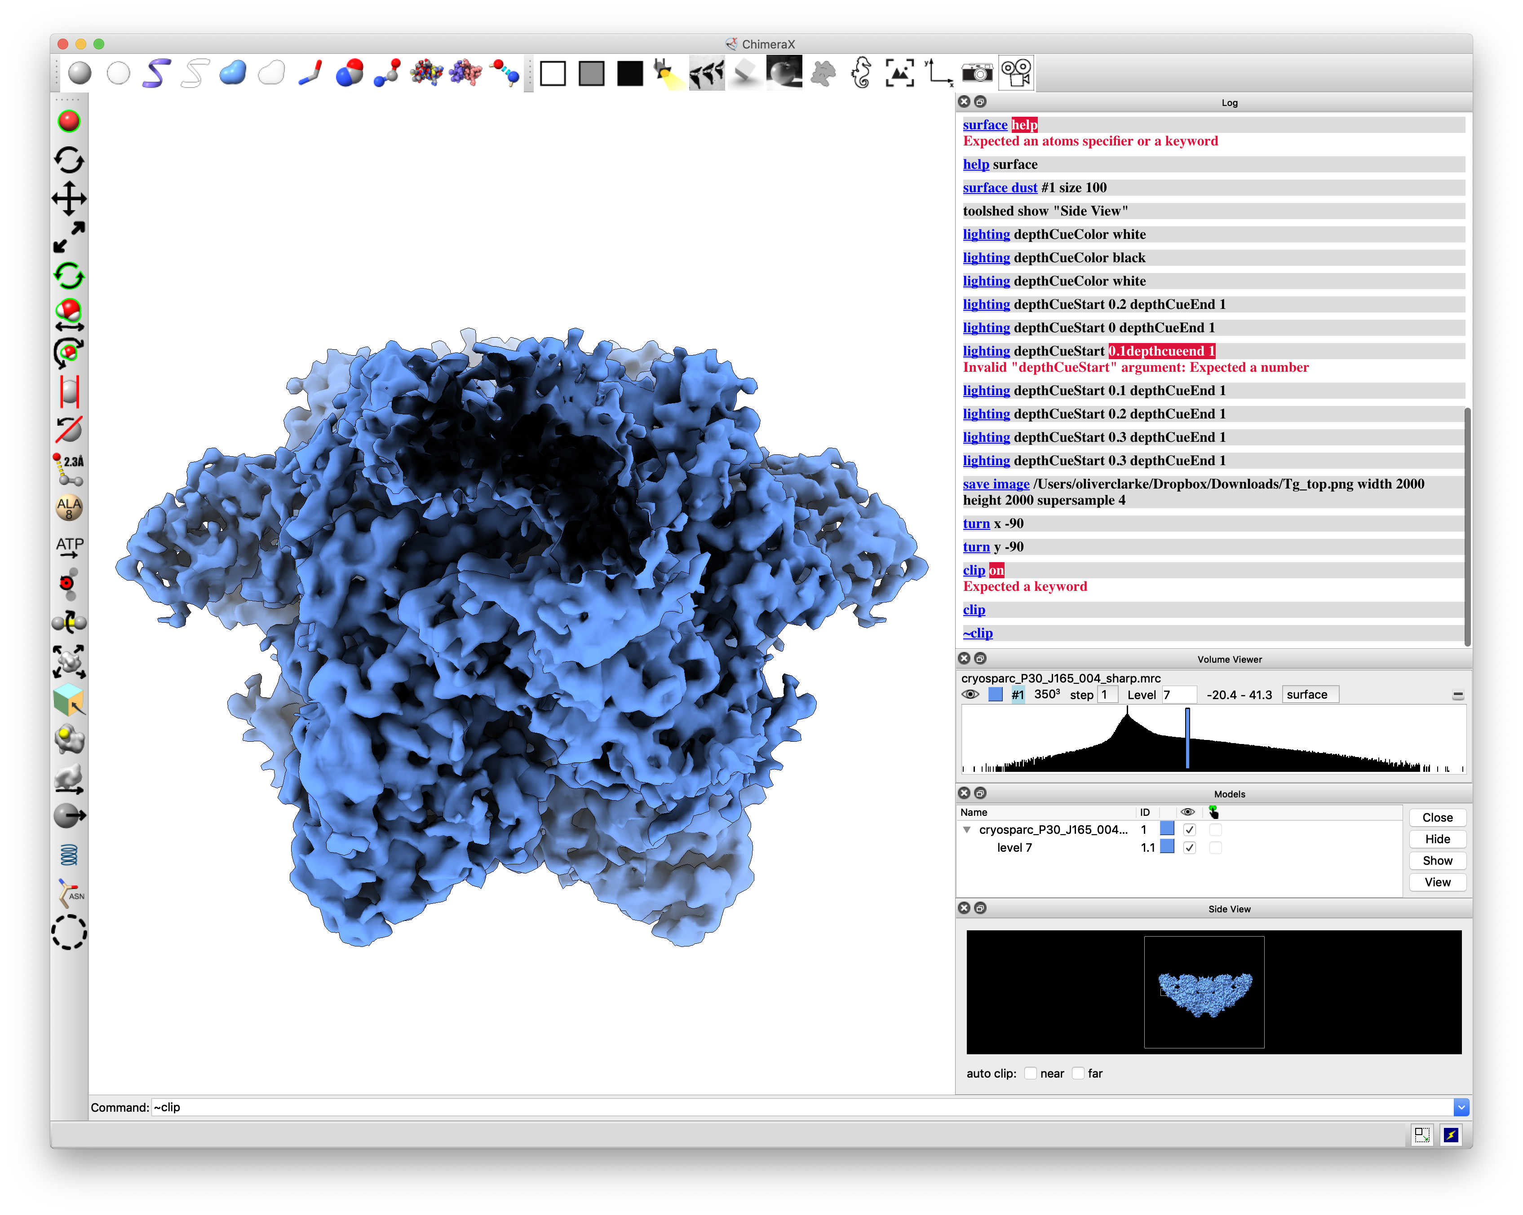Click the 'surface dust' log link

coord(1000,188)
